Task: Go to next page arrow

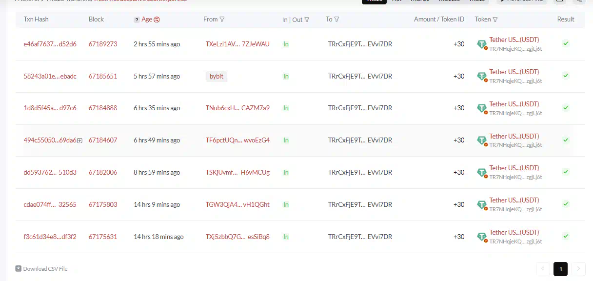Action: coord(579,269)
